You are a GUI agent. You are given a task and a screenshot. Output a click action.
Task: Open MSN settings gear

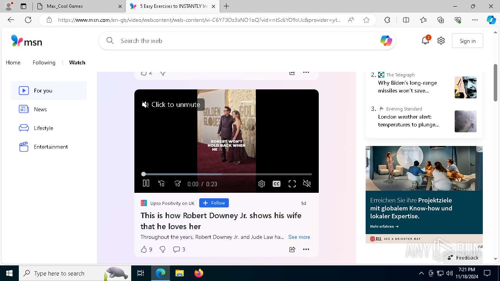pos(441,41)
